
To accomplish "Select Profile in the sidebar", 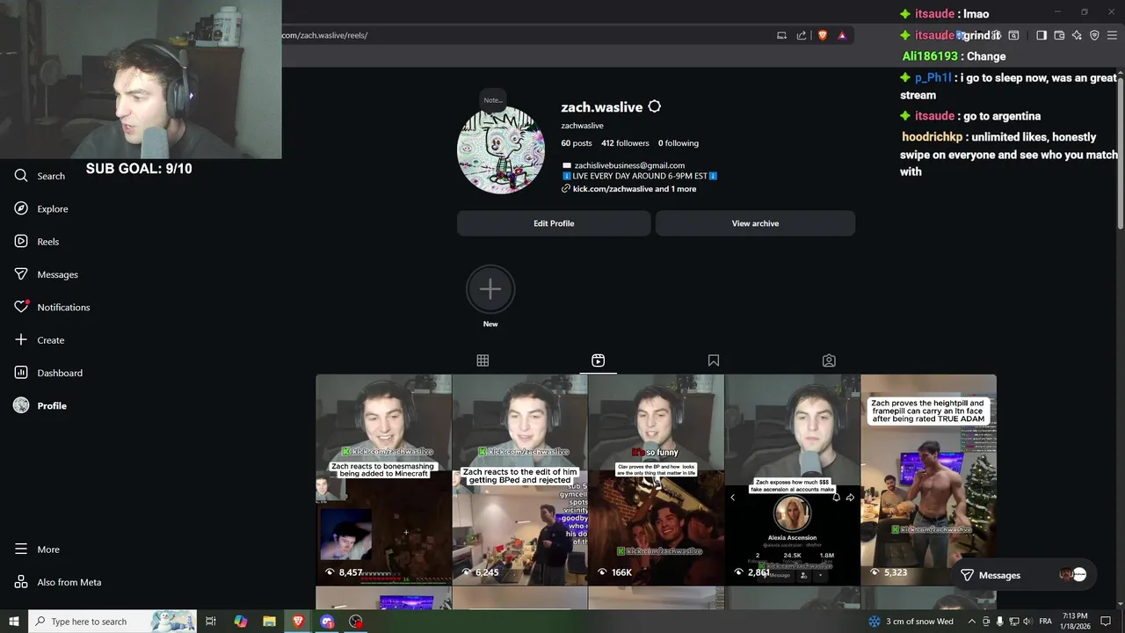I will 40,405.
